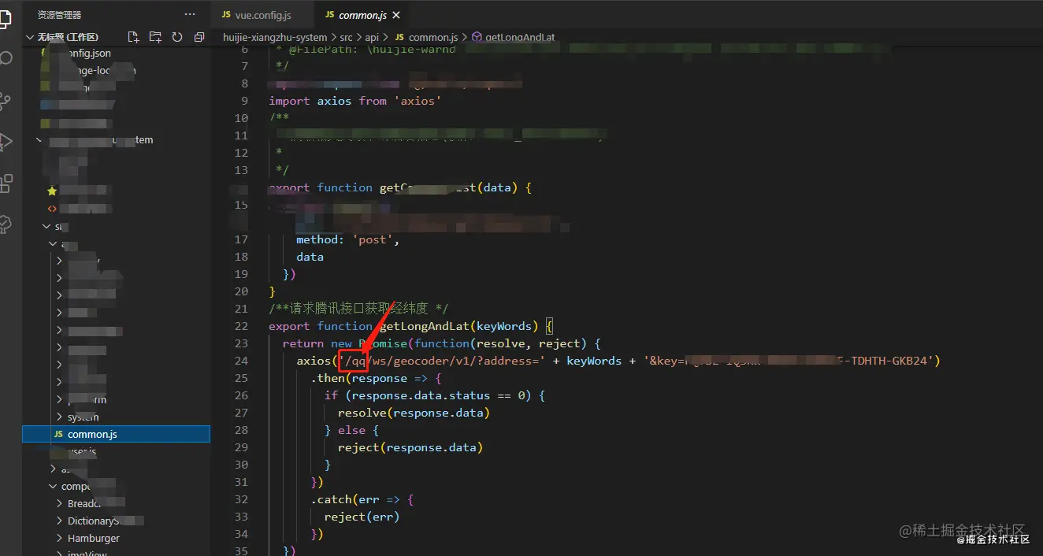1043x556 pixels.
Task: Close the common.js editor tab
Action: (x=395, y=15)
